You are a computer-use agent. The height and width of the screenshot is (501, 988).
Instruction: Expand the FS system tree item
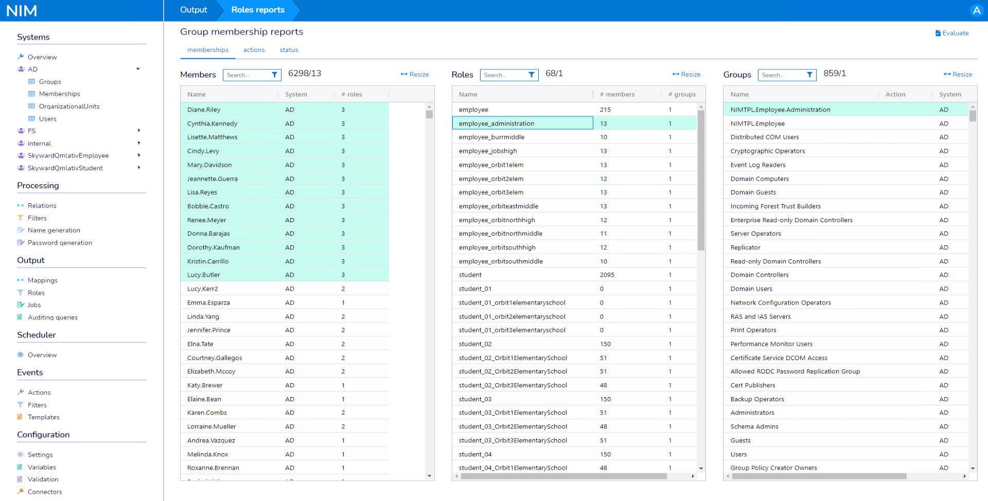click(138, 131)
